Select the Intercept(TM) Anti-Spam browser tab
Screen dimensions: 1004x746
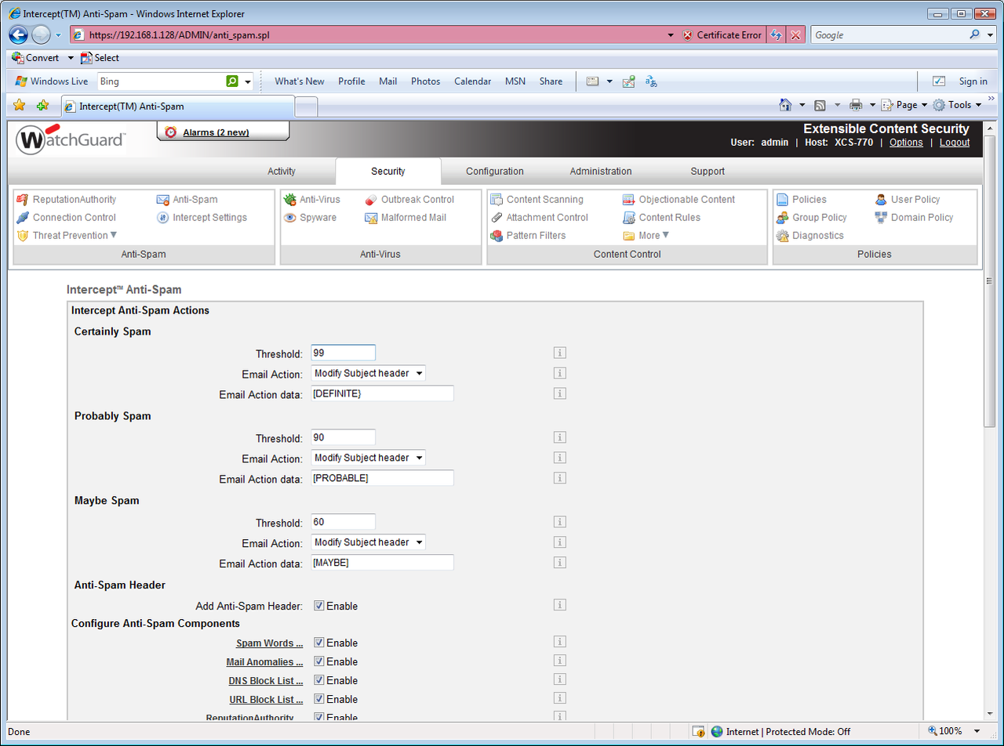point(178,106)
